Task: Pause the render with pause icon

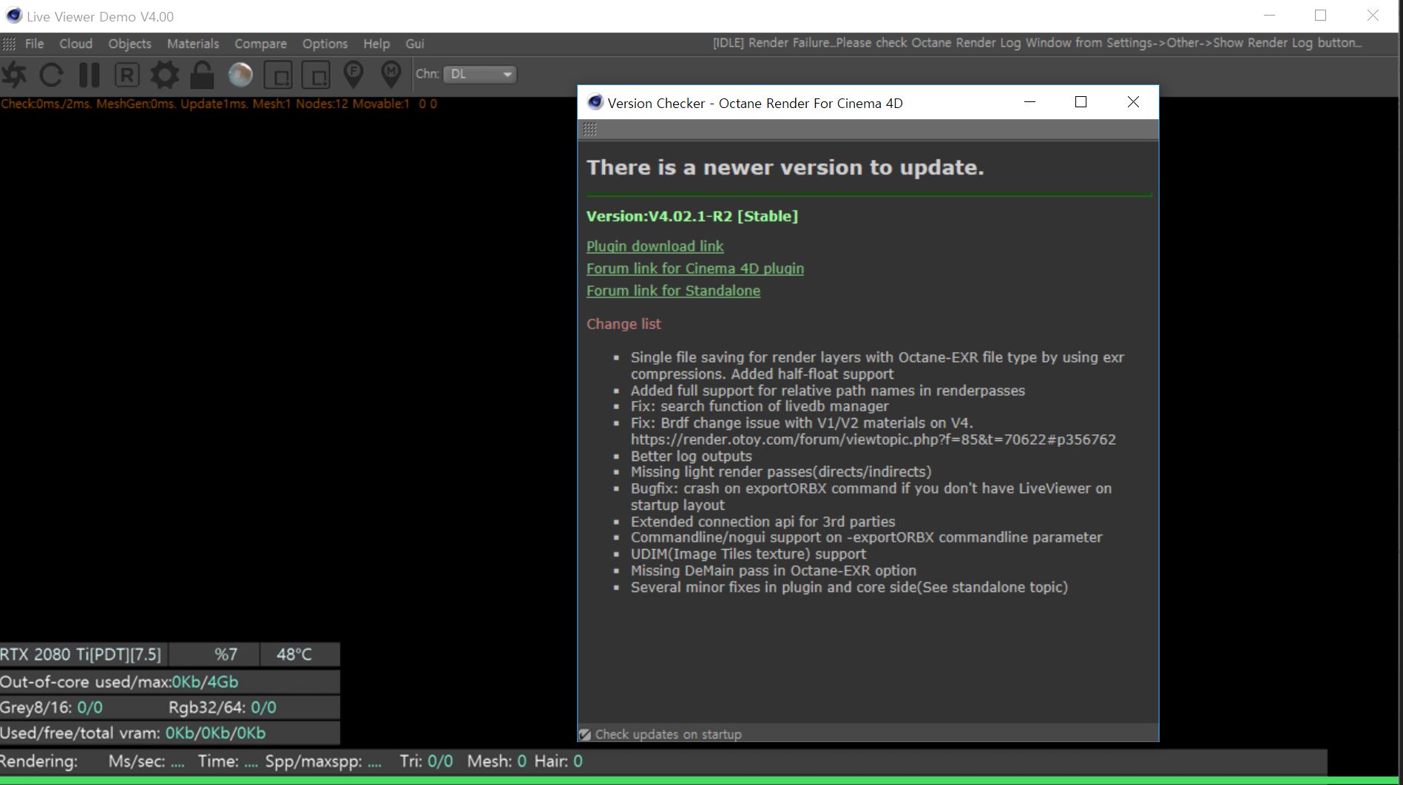Action: coord(89,74)
